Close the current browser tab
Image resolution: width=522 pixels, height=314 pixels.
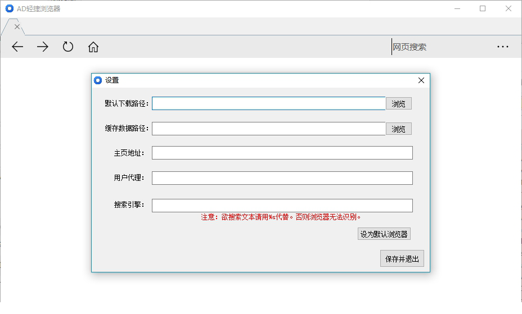(17, 26)
